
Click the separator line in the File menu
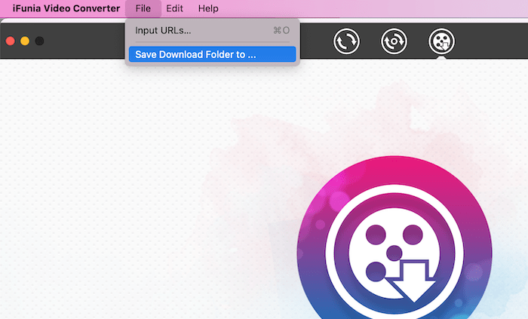pyautogui.click(x=212, y=42)
